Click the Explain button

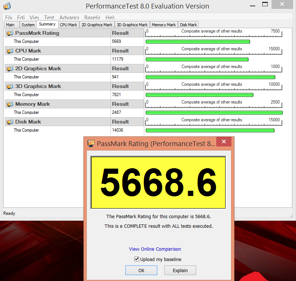coord(180,270)
